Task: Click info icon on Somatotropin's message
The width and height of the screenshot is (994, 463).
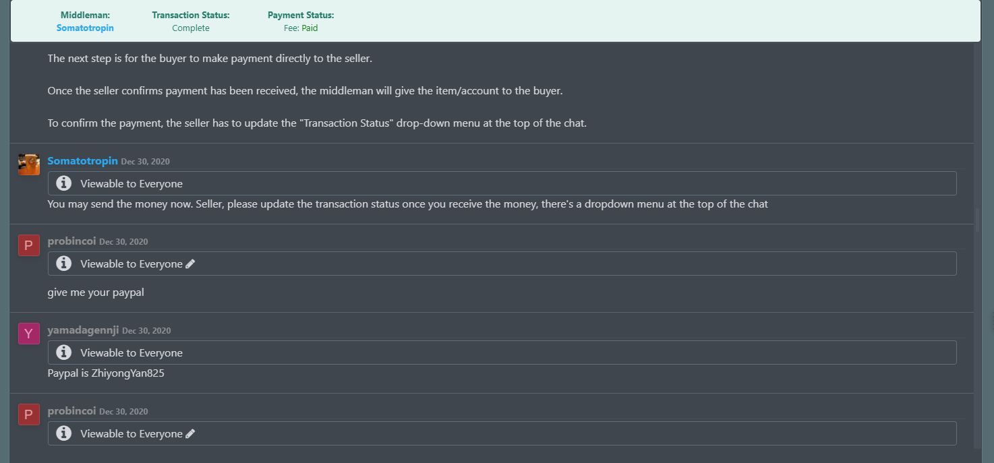Action: point(64,183)
